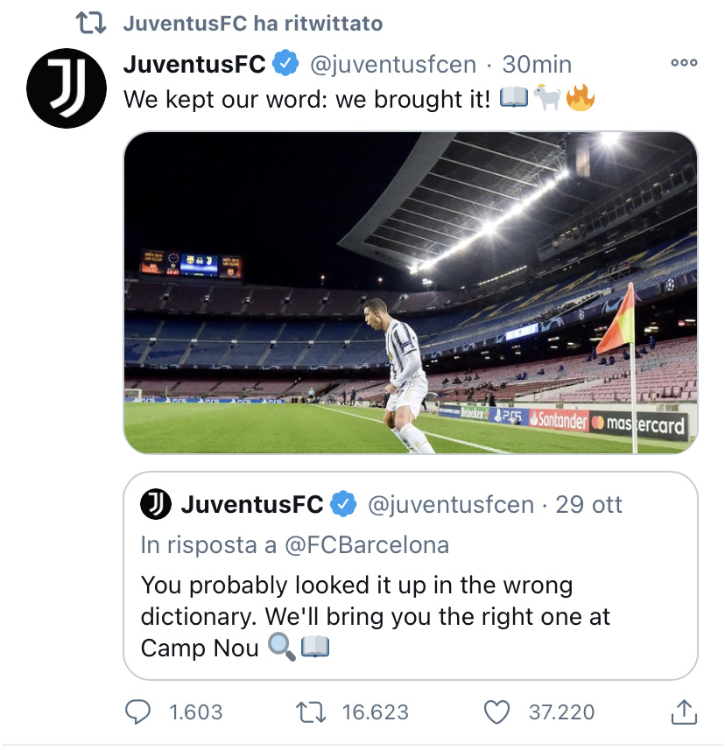Screen dimensions: 725x750
Task: Open the large JuventusFC profile avatar
Action: [67, 88]
